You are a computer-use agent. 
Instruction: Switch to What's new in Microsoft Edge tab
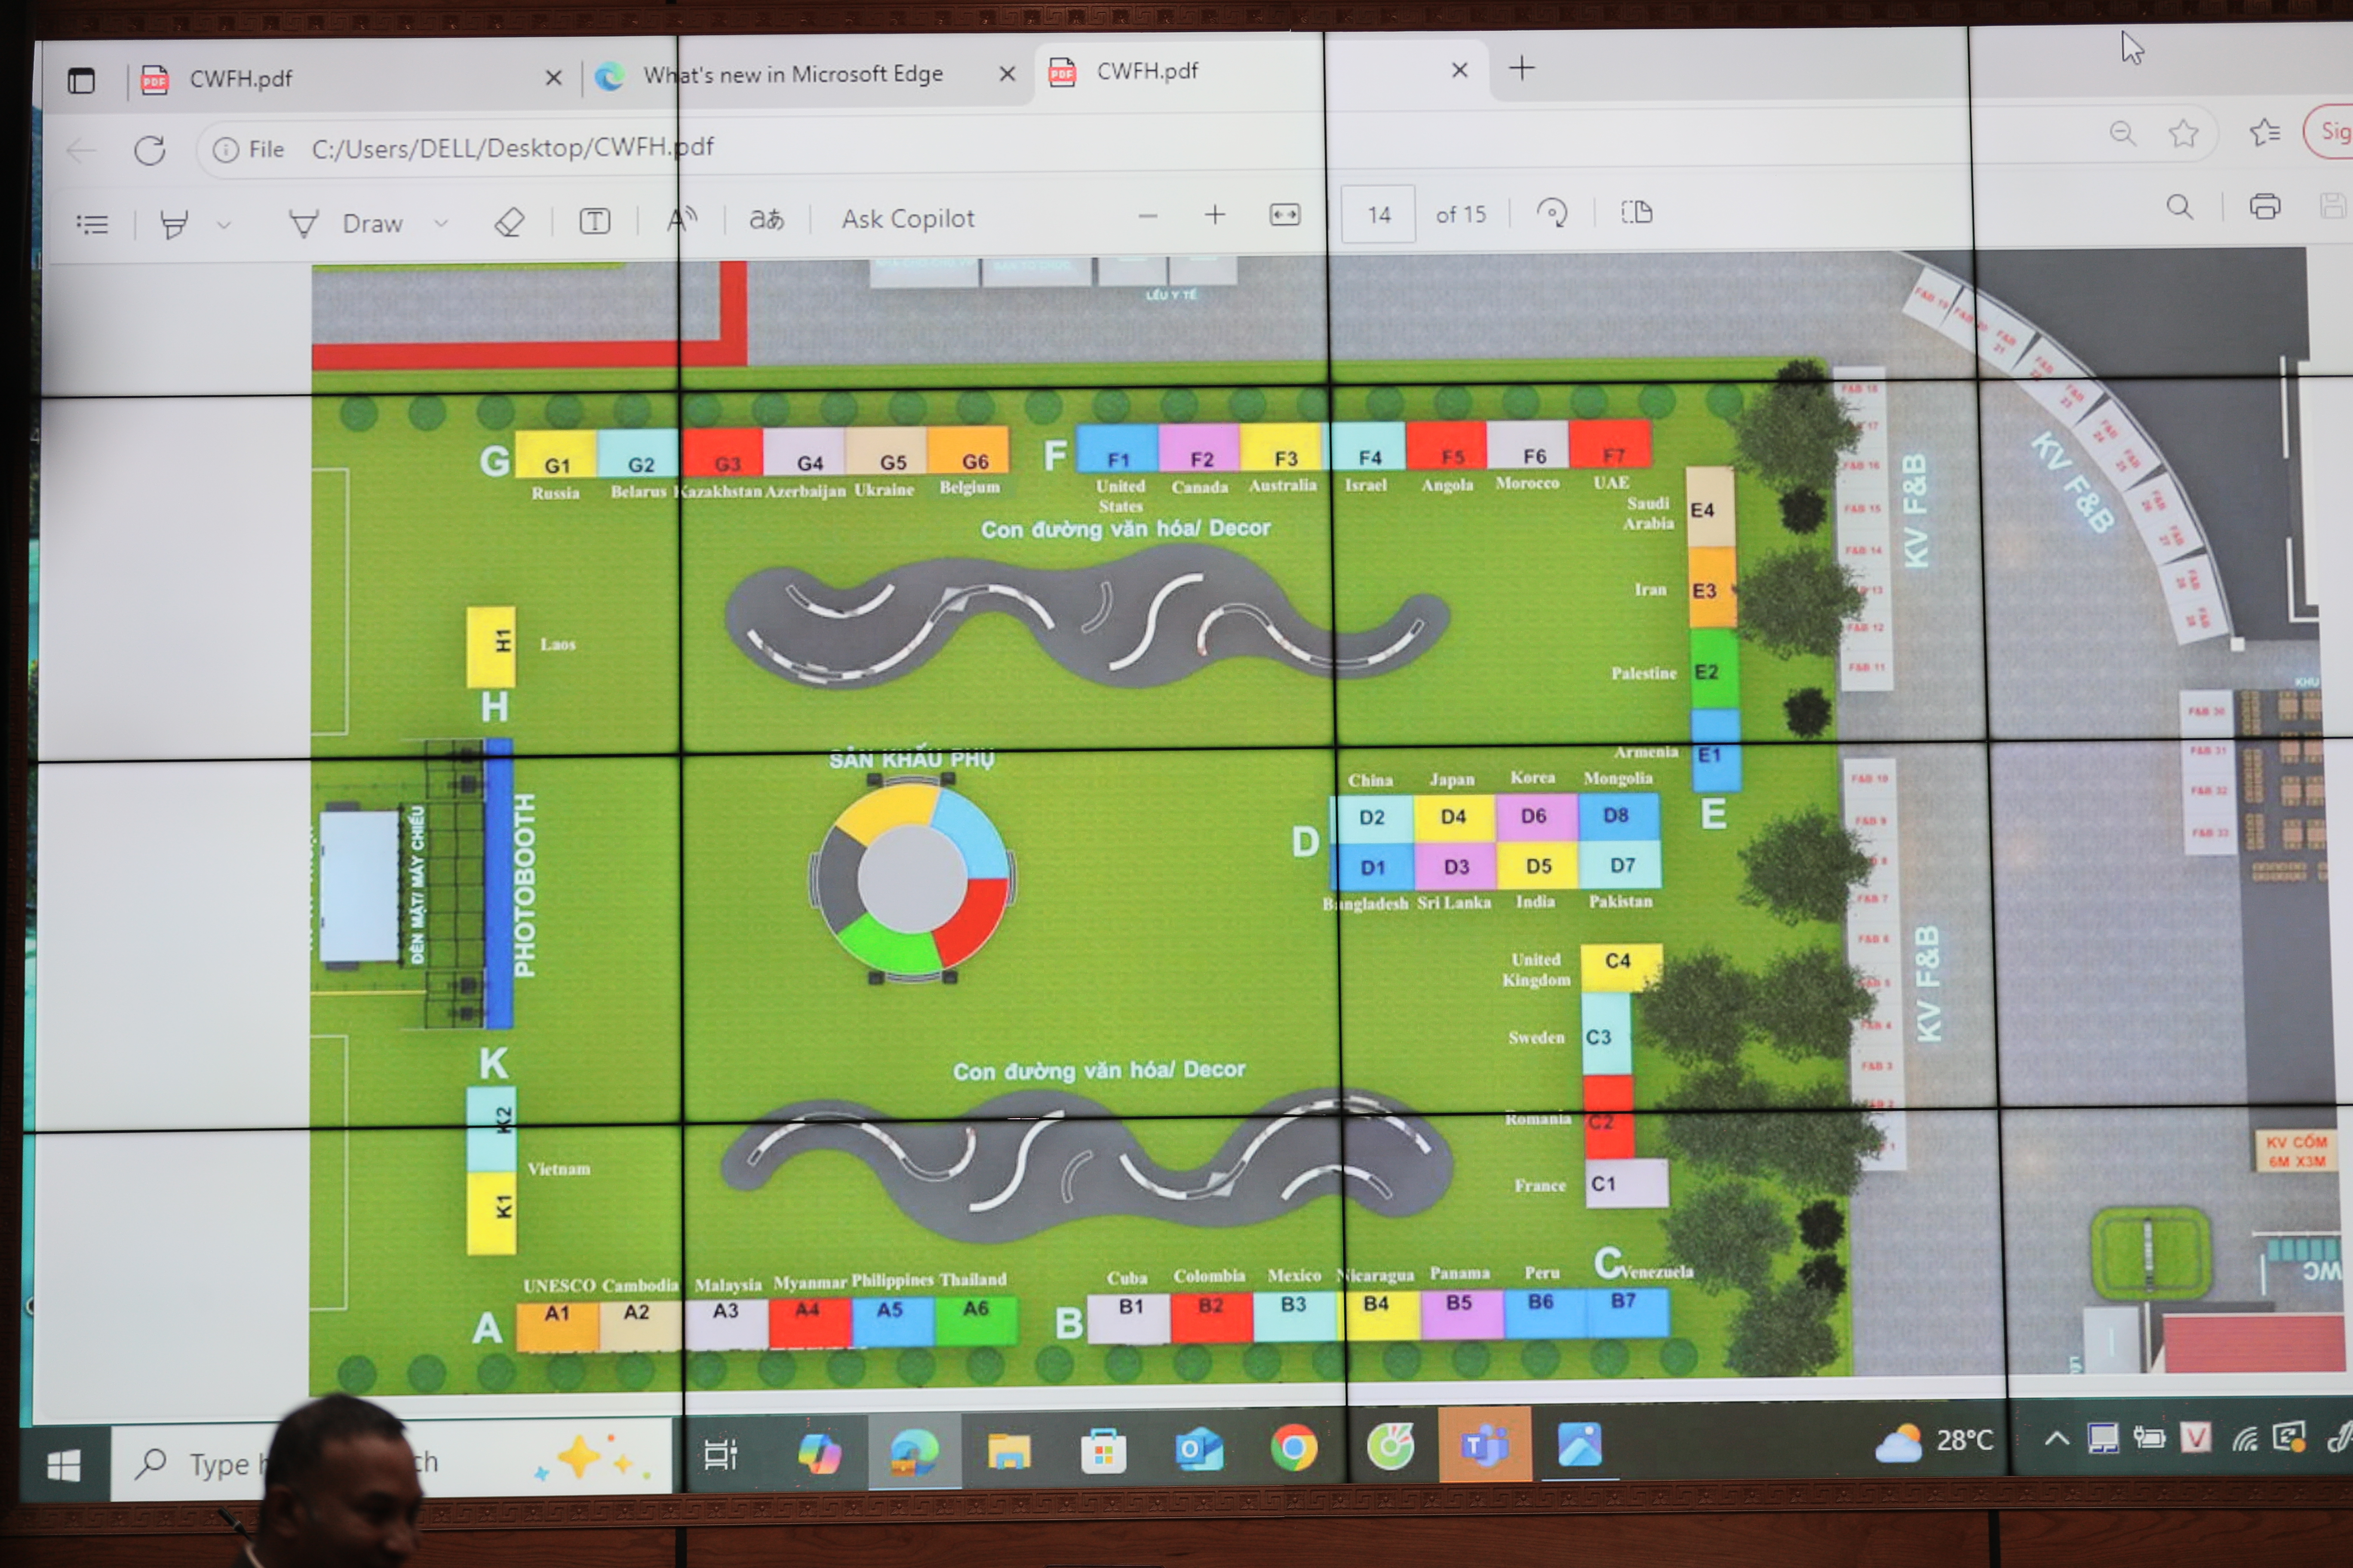coord(793,75)
